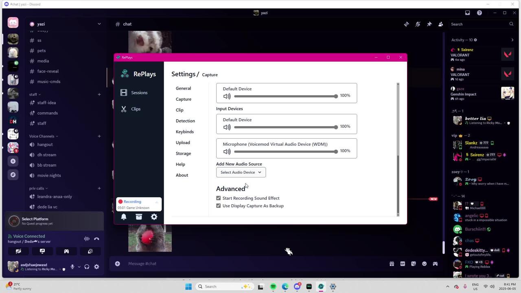Image resolution: width=521 pixels, height=293 pixels.
Task: Open the music-cmds channel
Action: click(49, 81)
